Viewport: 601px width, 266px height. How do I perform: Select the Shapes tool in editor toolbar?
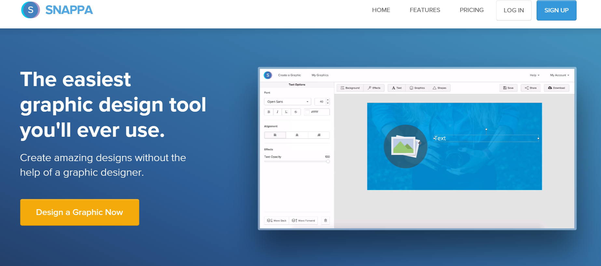pos(439,88)
